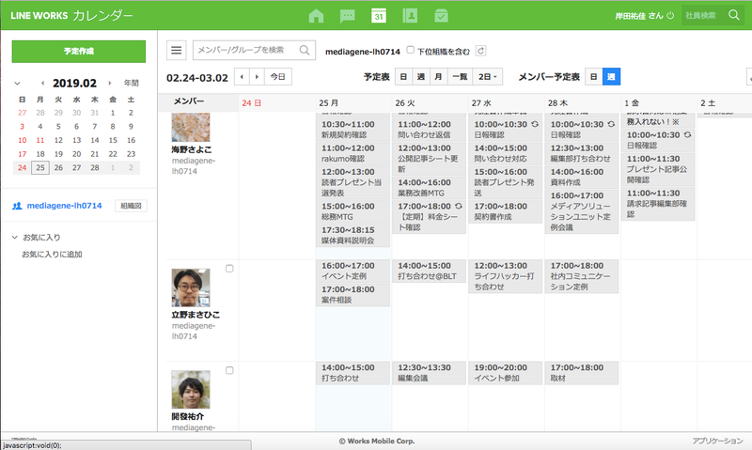Open the contacts address book icon
The height and width of the screenshot is (450, 752).
pos(409,16)
